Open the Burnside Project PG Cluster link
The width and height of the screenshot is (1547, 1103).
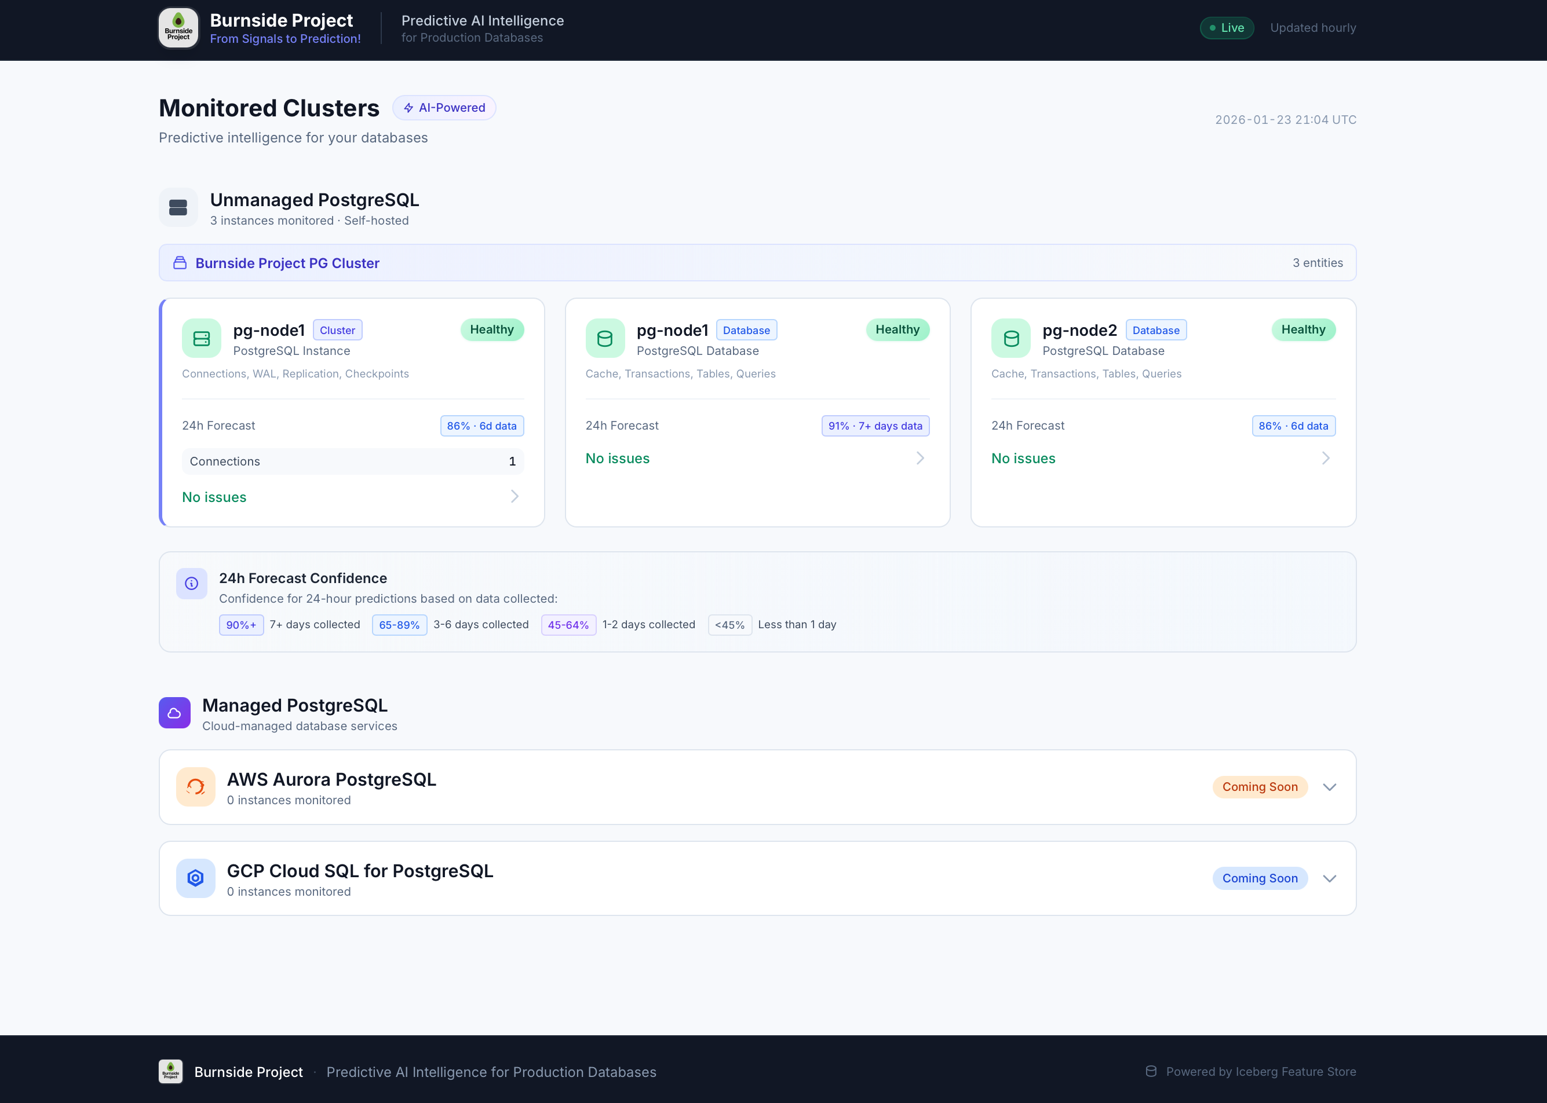(x=286, y=263)
